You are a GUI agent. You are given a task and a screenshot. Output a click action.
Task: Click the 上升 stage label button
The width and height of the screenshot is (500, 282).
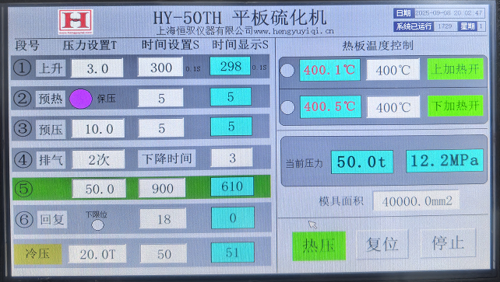pos(51,68)
